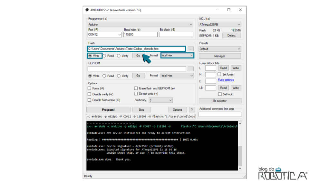Click the signature value 1E9516
The image size is (330, 186).
(236, 30)
